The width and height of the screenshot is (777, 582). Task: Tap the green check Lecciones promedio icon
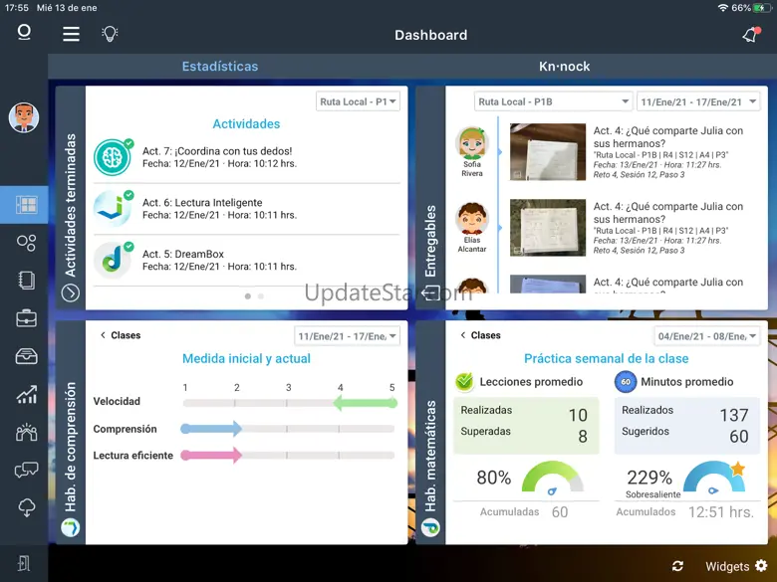tap(464, 382)
